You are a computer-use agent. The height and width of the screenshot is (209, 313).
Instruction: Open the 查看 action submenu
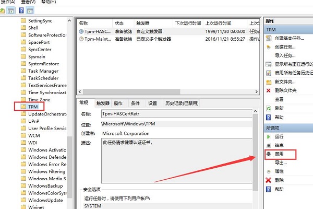pyautogui.click(x=279, y=99)
